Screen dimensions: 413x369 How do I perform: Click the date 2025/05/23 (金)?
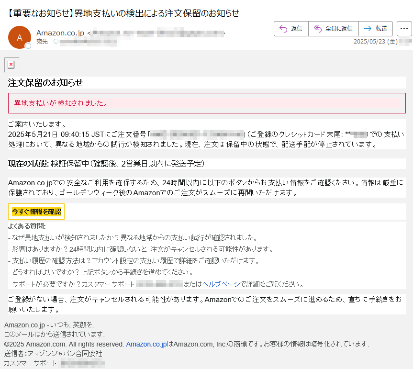(375, 42)
